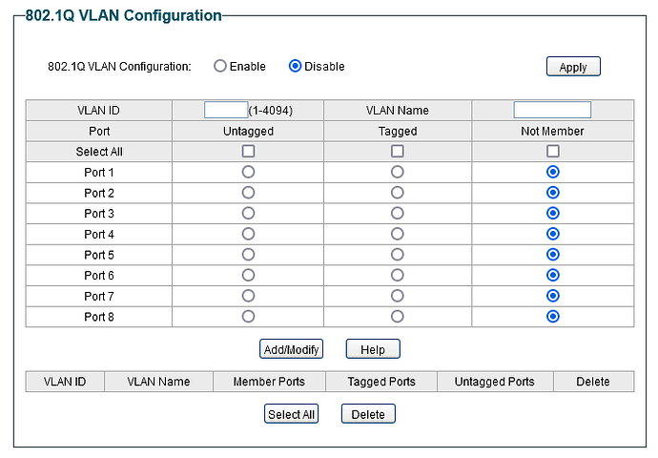
Task: Set Port 6 as Untagged
Action: click(x=248, y=275)
